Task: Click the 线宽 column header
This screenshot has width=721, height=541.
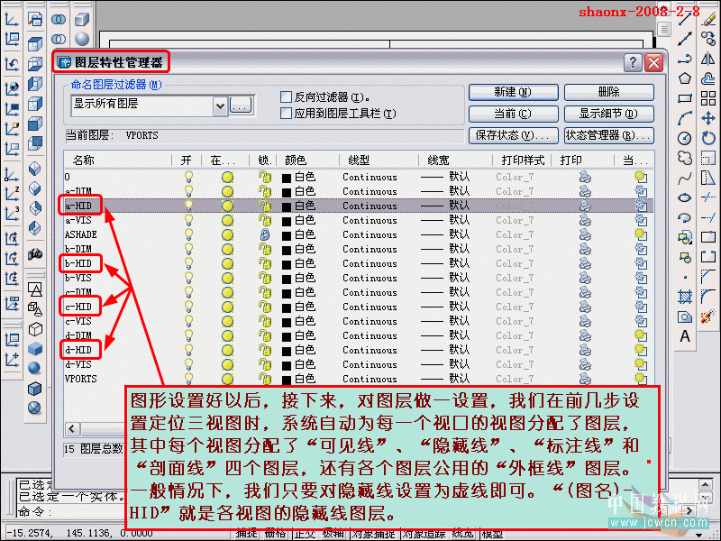Action: click(438, 160)
